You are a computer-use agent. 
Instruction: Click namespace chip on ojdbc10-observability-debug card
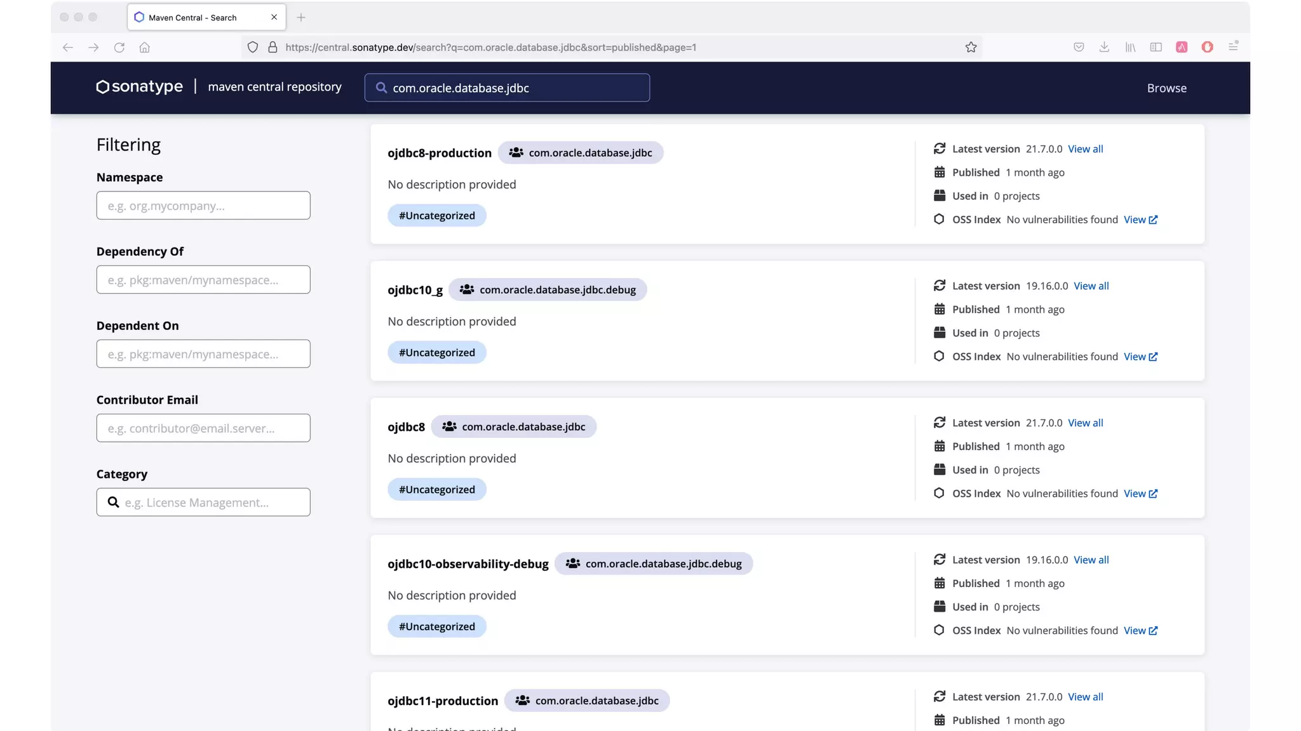pos(654,563)
